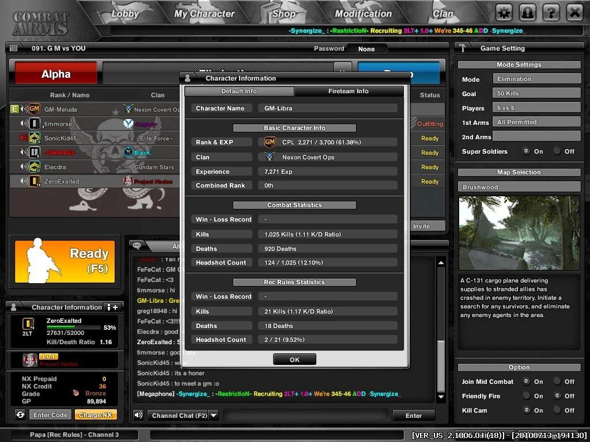Click SonicKid45's rank insignia icon
The width and height of the screenshot is (590, 442).
pos(35,138)
